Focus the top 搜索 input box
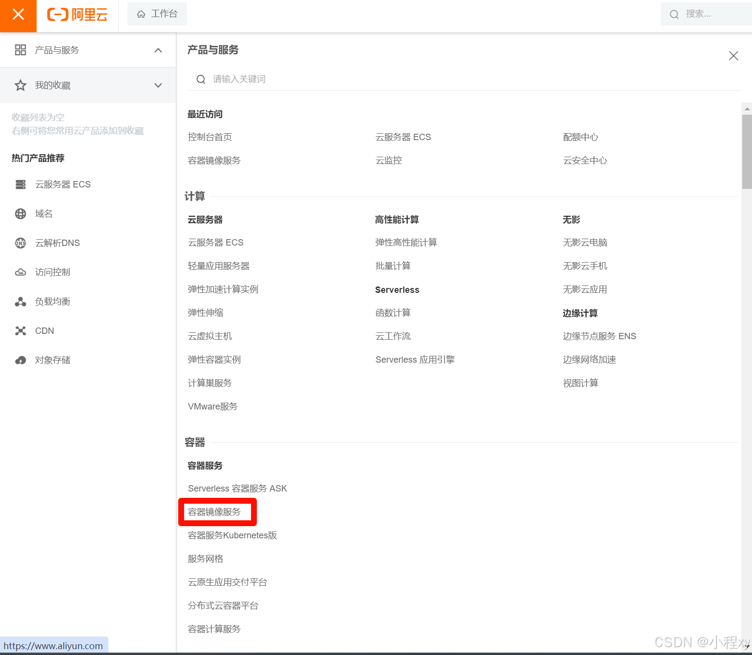752x655 pixels. (706, 14)
